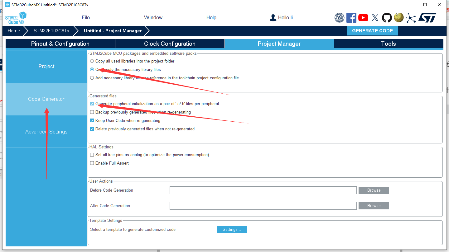The width and height of the screenshot is (449, 252).
Task: Select the Code Generator side section
Action: coord(46,99)
